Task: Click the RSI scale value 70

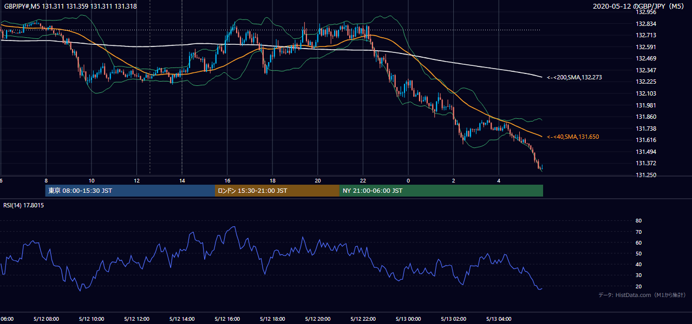Action: click(639, 232)
